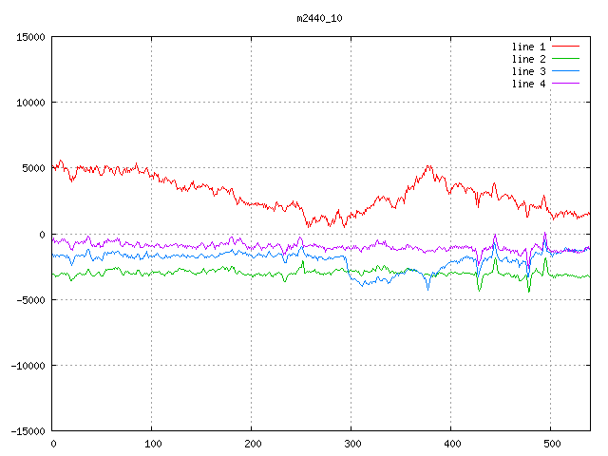Viewport: 608px width, 456px height.
Task: Click the 5000 y-axis tick label
Action: [x=33, y=168]
